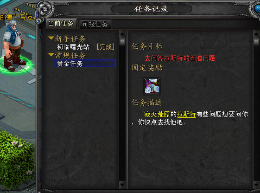This screenshot has height=193, width=260.
Task: Click the details pane scroll-down arrow
Action: click(256, 185)
